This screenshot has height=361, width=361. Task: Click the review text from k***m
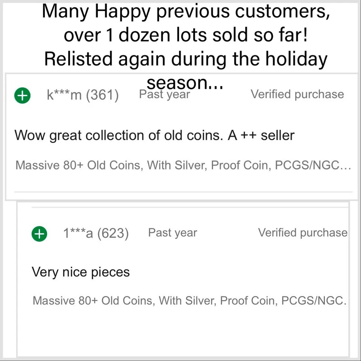(x=154, y=135)
